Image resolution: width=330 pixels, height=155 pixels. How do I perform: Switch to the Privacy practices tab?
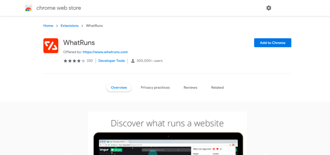(155, 87)
